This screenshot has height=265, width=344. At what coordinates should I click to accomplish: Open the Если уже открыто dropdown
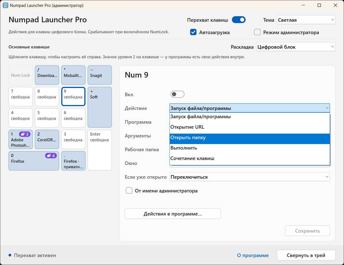pos(250,177)
